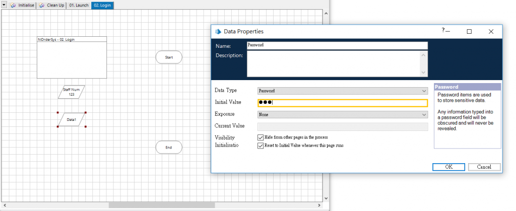Click the horizontal scrollbar thumb
The image size is (516, 211).
click(x=162, y=205)
